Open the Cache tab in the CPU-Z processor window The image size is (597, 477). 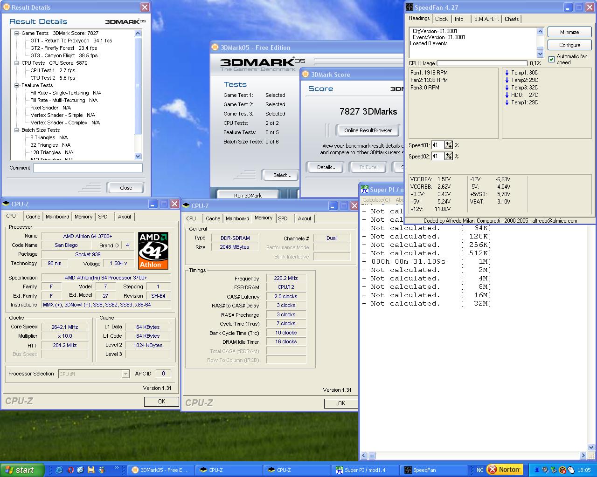(x=33, y=217)
